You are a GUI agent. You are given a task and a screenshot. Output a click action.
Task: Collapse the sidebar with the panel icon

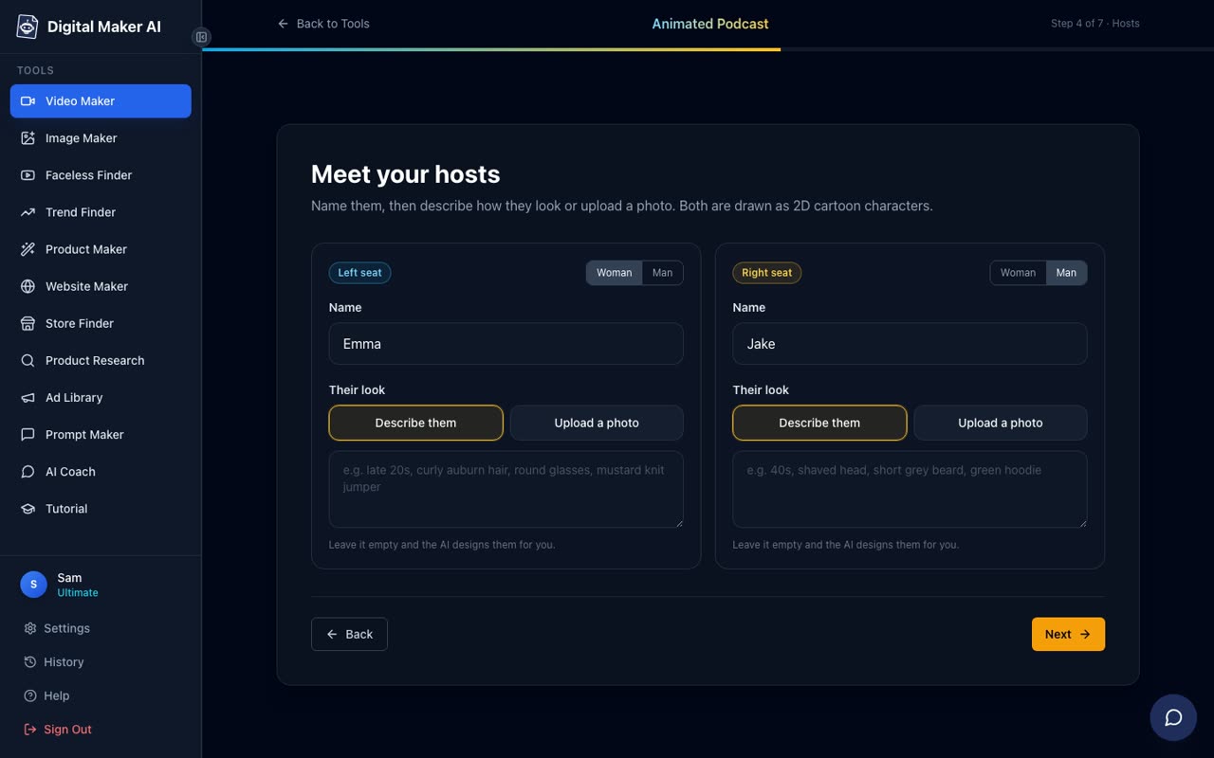pyautogui.click(x=201, y=37)
